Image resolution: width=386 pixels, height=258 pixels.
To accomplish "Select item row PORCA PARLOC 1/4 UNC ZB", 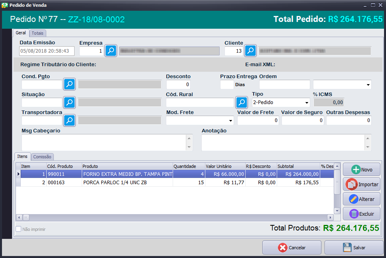I will pyautogui.click(x=175, y=182).
